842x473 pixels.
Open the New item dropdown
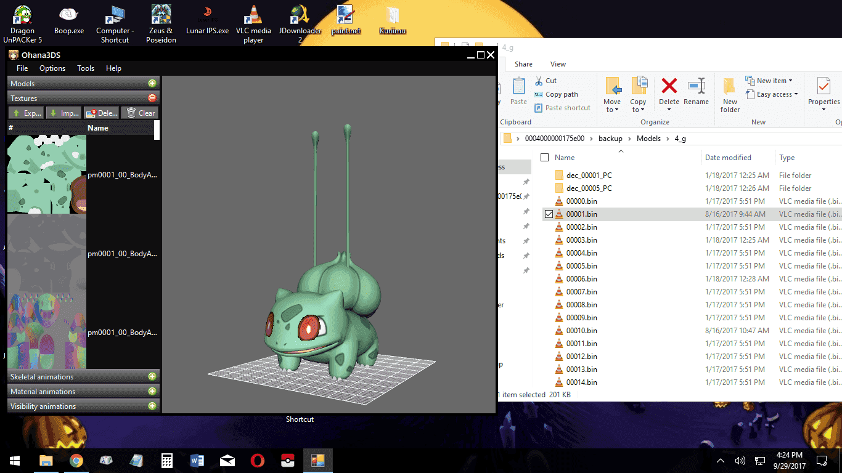[x=769, y=81]
